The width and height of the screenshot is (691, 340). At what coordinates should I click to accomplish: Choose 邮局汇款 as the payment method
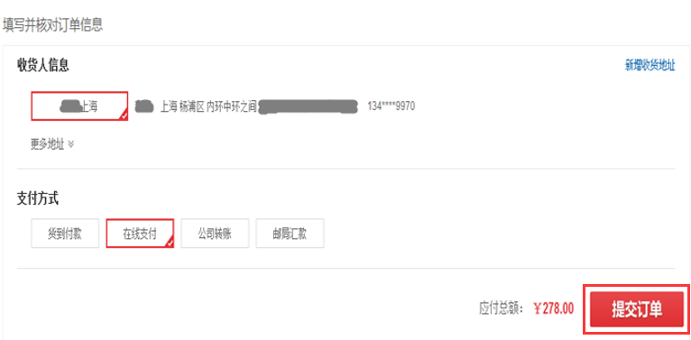(290, 234)
